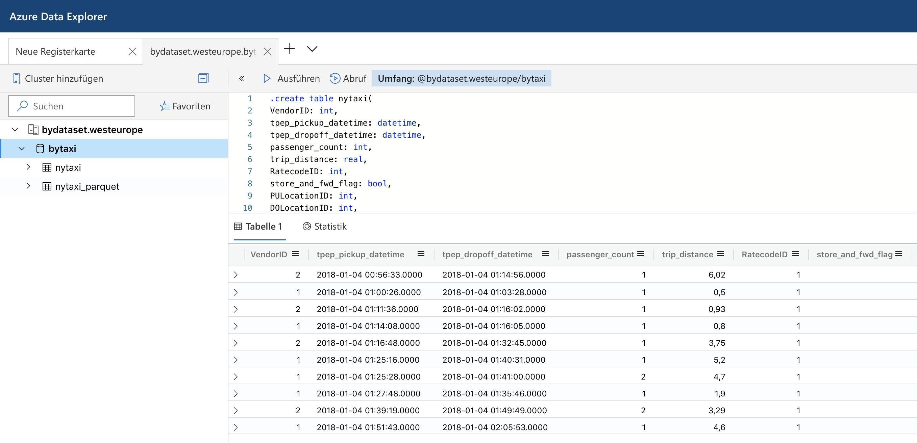Collapse the bydataset.westeurope cluster node

15,130
